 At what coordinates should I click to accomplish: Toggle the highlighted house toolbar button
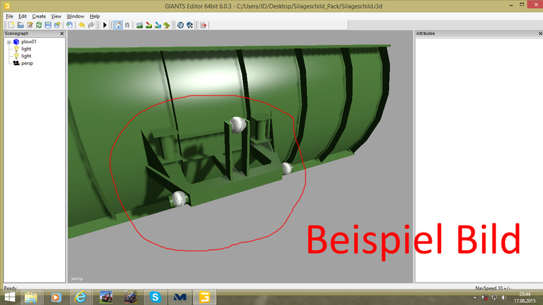click(x=118, y=25)
